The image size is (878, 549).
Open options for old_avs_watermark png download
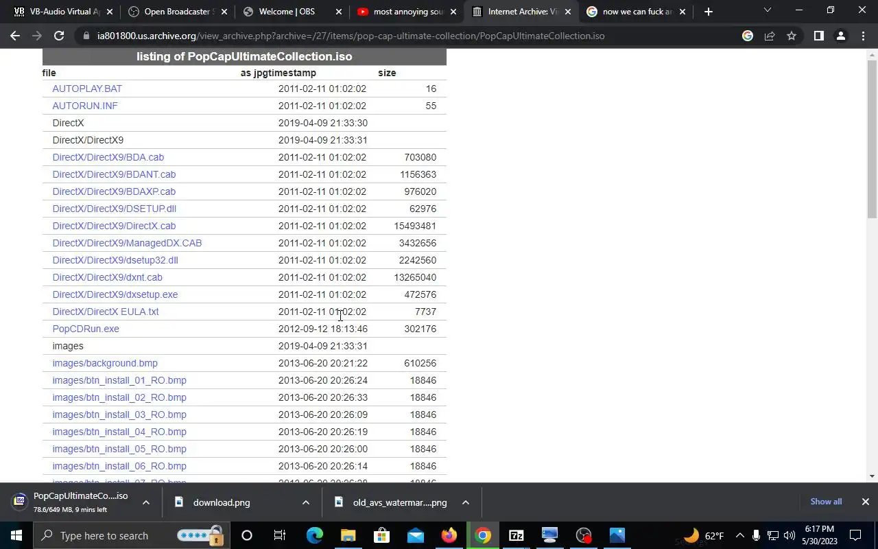466,502
